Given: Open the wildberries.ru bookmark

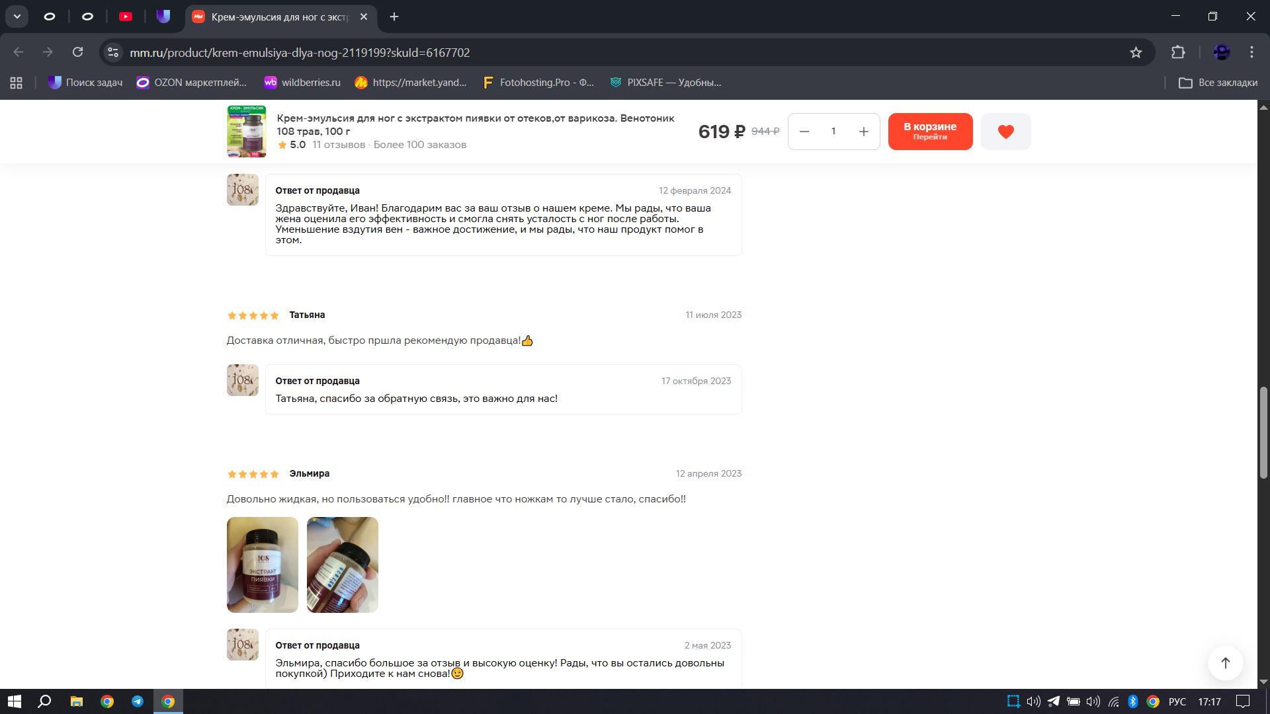Looking at the screenshot, I should 302,83.
